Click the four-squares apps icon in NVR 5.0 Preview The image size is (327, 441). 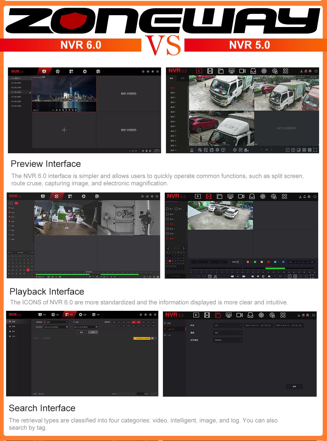(285, 71)
